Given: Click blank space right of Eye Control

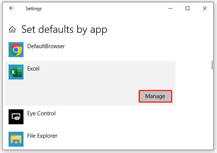Looking at the screenshot, I should tap(116, 117).
